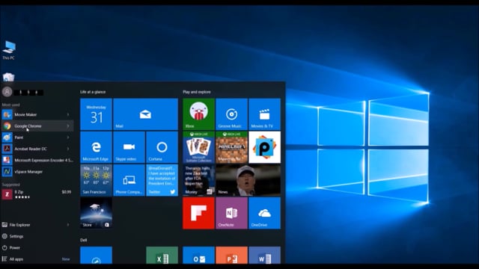Launch the Xbox tile
Screen dimensions: 479x269
198,114
